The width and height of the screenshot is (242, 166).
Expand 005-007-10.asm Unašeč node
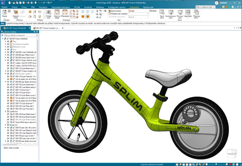5,71
